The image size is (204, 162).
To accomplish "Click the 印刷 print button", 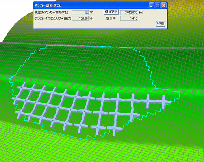I will click(x=161, y=24).
